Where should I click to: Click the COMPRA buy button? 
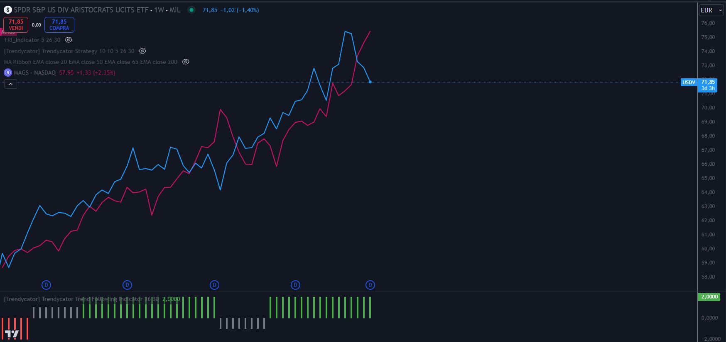59,25
